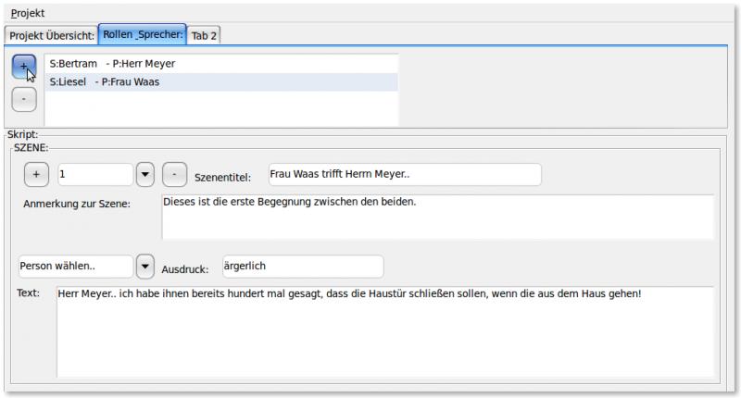Expand the scene number dropdown arrow
The image size is (741, 398).
[x=145, y=174]
